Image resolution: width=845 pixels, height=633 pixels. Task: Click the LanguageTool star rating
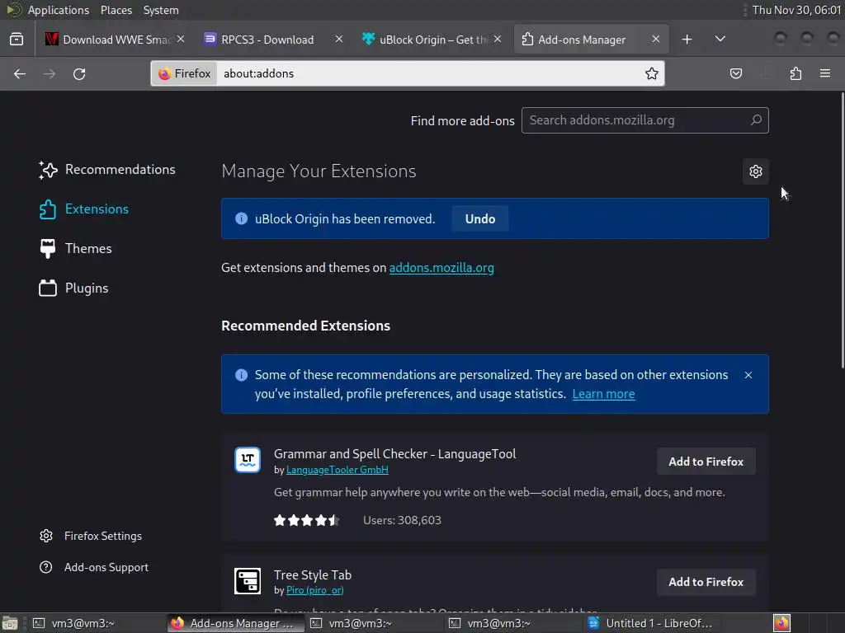(x=307, y=521)
